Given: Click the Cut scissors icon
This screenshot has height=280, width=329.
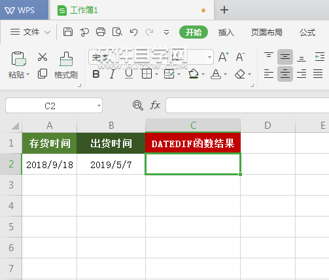Looking at the screenshot, I should pyautogui.click(x=43, y=57).
